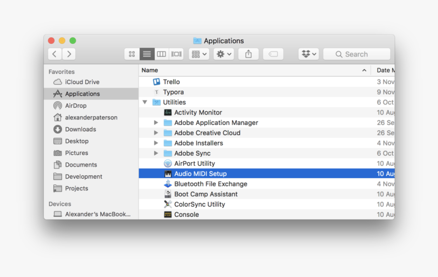
Task: Select the Adobe Installers label
Action: [x=199, y=143]
